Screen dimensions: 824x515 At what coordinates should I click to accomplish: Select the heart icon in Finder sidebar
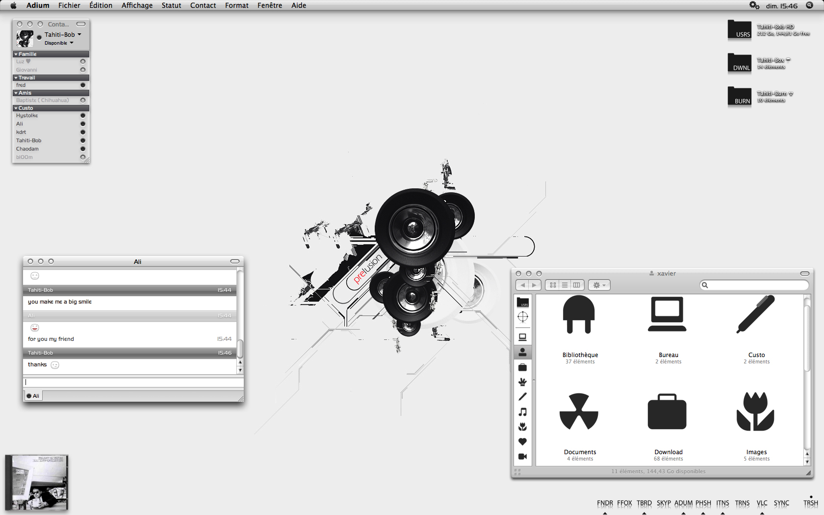(x=523, y=441)
